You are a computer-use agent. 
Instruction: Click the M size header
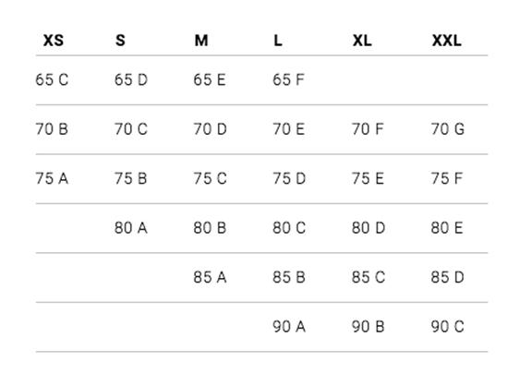(201, 41)
